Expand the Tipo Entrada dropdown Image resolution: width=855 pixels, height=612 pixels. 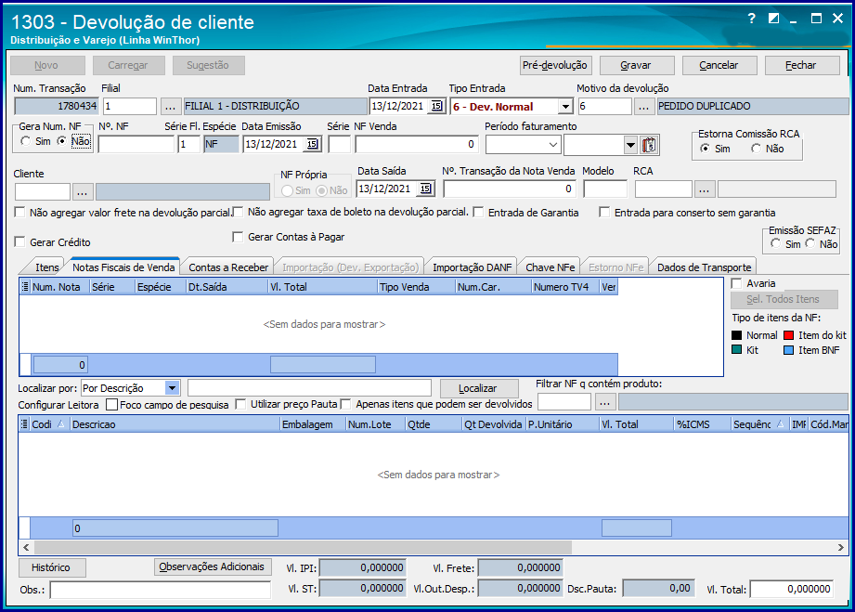tap(566, 107)
